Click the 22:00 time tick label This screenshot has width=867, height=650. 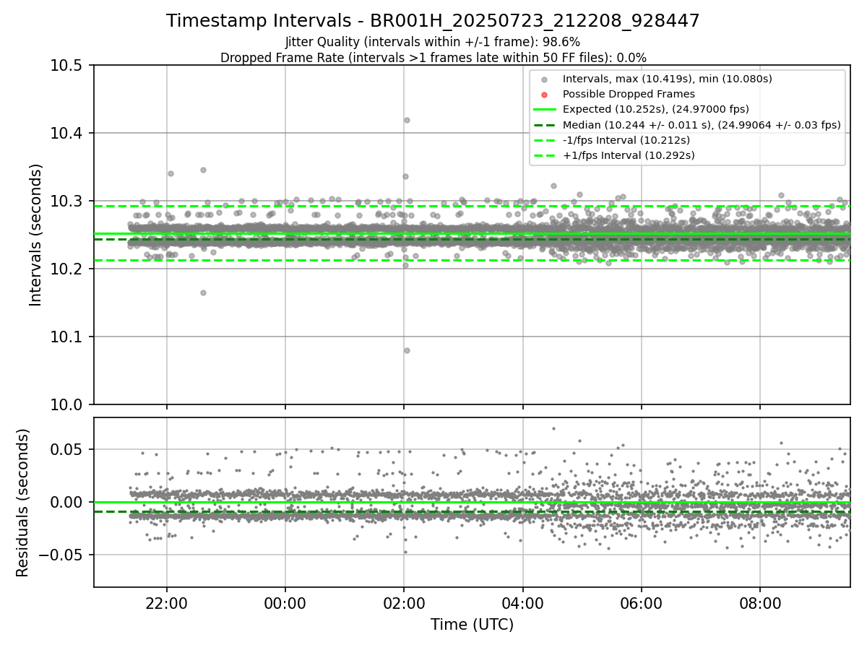pyautogui.click(x=167, y=602)
